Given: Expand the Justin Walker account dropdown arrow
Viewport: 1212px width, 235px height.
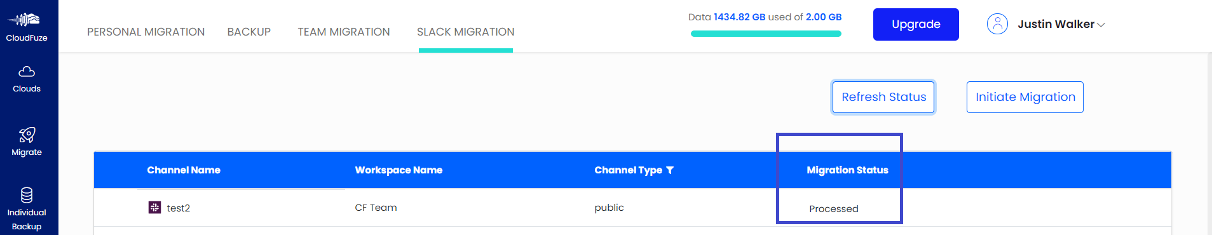Looking at the screenshot, I should point(1101,25).
